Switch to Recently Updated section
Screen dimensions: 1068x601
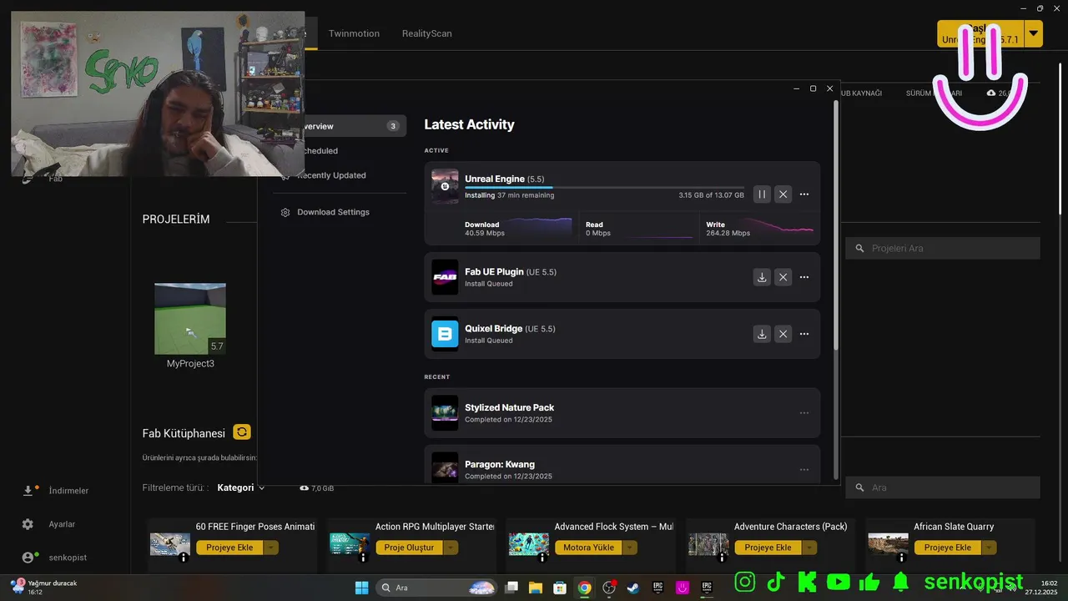click(x=334, y=175)
